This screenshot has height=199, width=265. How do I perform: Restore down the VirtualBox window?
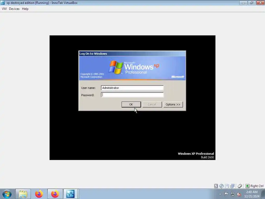[x=252, y=3]
